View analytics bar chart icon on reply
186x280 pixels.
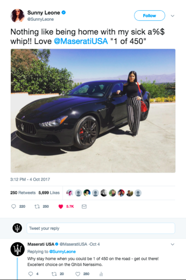[101, 274]
